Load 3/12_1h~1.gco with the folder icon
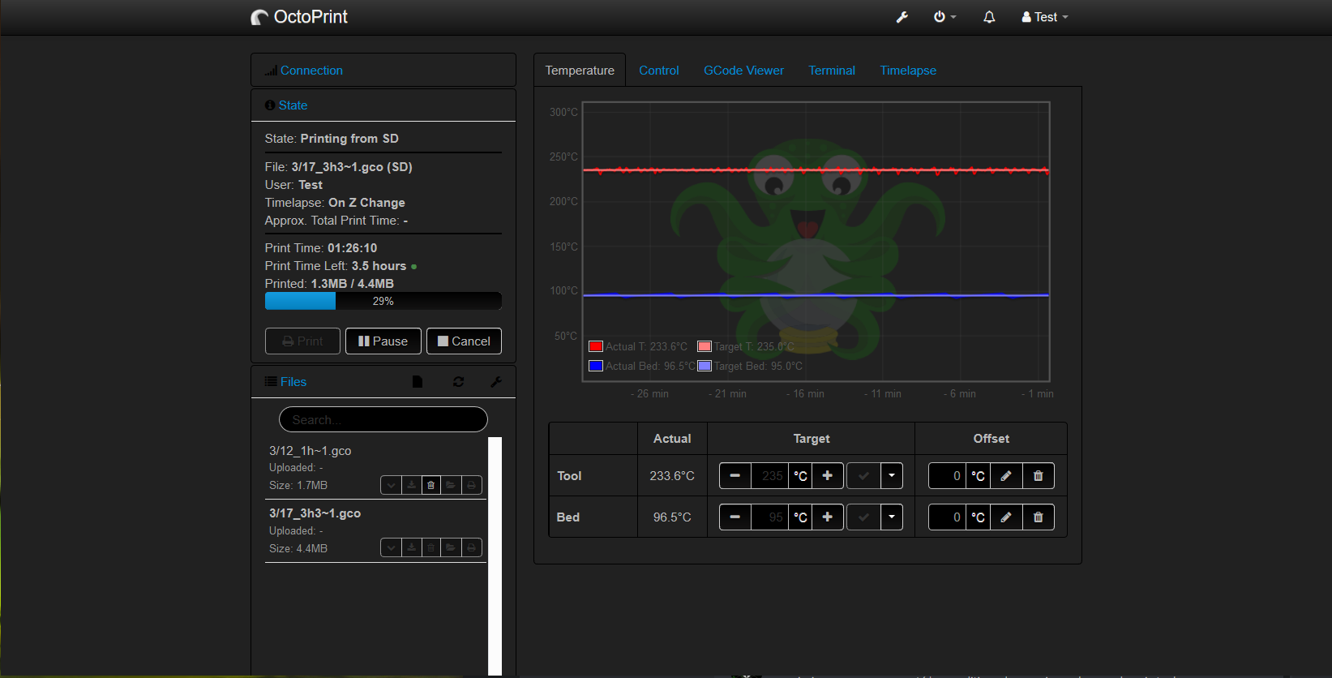This screenshot has width=1332, height=678. 451,485
